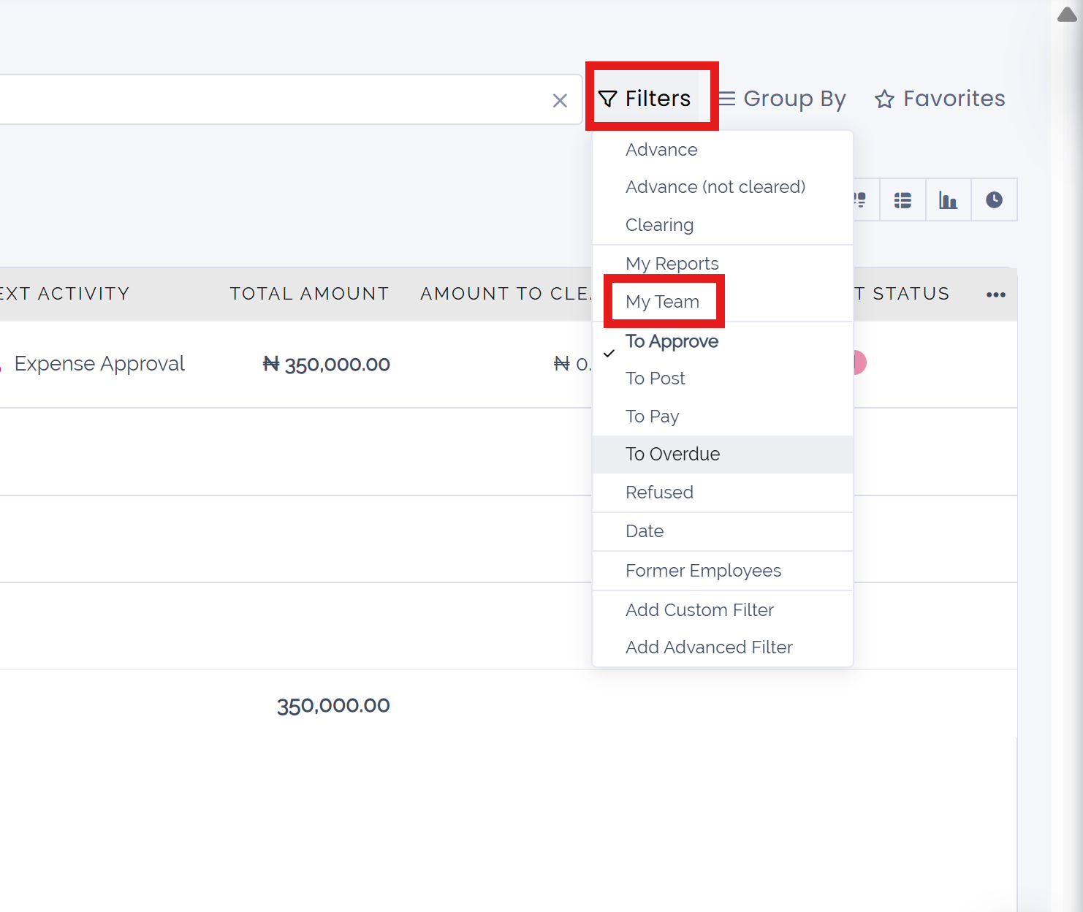
Task: Open the Favorites dropdown
Action: [940, 99]
